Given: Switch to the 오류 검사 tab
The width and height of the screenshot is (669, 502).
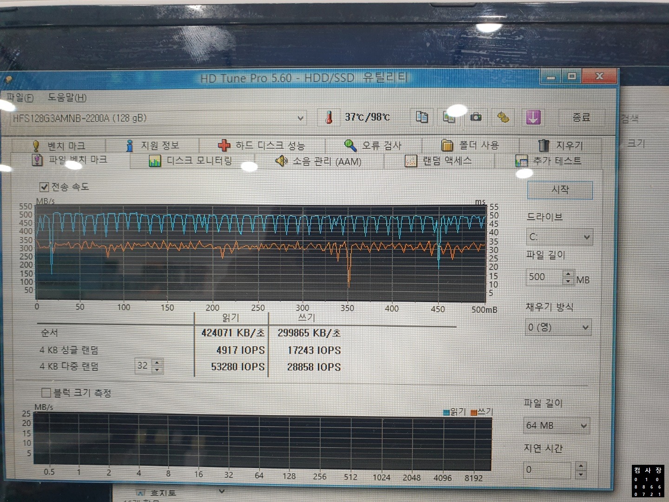Looking at the screenshot, I should click(x=374, y=145).
